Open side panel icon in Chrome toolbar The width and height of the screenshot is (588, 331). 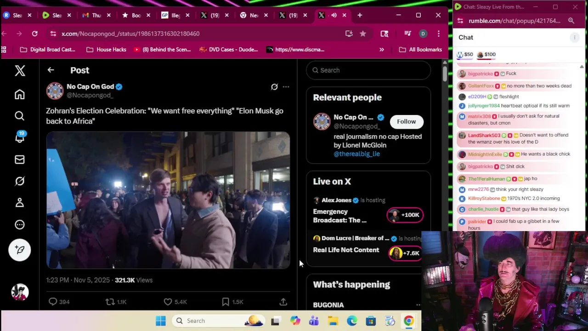[384, 34]
